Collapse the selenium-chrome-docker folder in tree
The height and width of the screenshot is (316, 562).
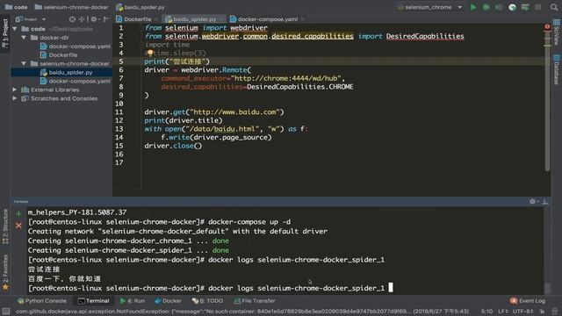tap(24, 63)
